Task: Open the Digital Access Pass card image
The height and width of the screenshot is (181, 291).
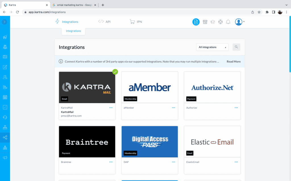Action: tap(149, 142)
